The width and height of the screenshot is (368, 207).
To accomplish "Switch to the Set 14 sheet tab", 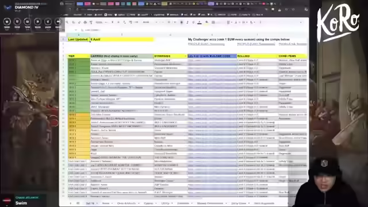I will (91, 203).
